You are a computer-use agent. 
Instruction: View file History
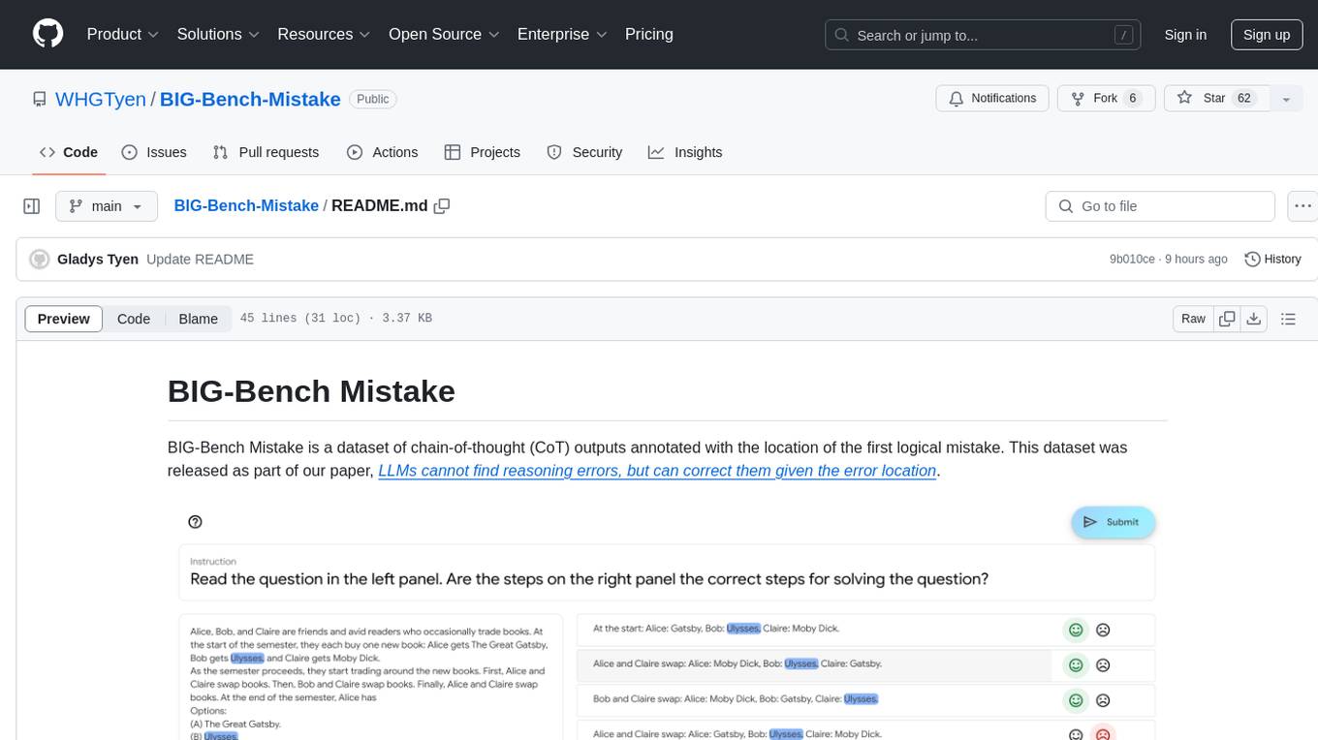[x=1272, y=260]
